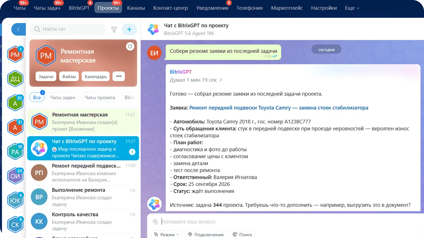Open the Телефония tab
Image resolution: width=424 pixels, height=238 pixels.
249,8
